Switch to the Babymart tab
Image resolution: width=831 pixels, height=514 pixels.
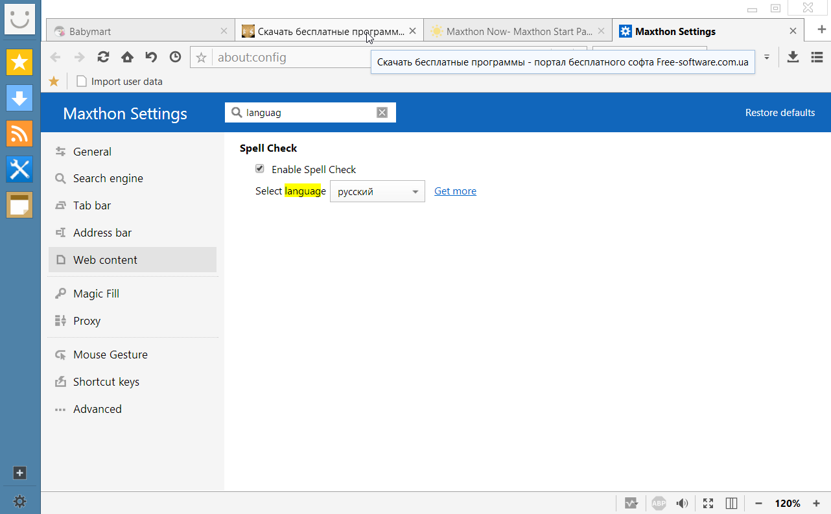141,30
